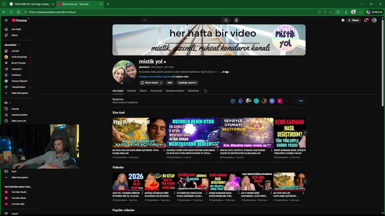Viewport: 385px width, 216px height.
Task: Show next videos in Videolar row
Action: (x=305, y=181)
